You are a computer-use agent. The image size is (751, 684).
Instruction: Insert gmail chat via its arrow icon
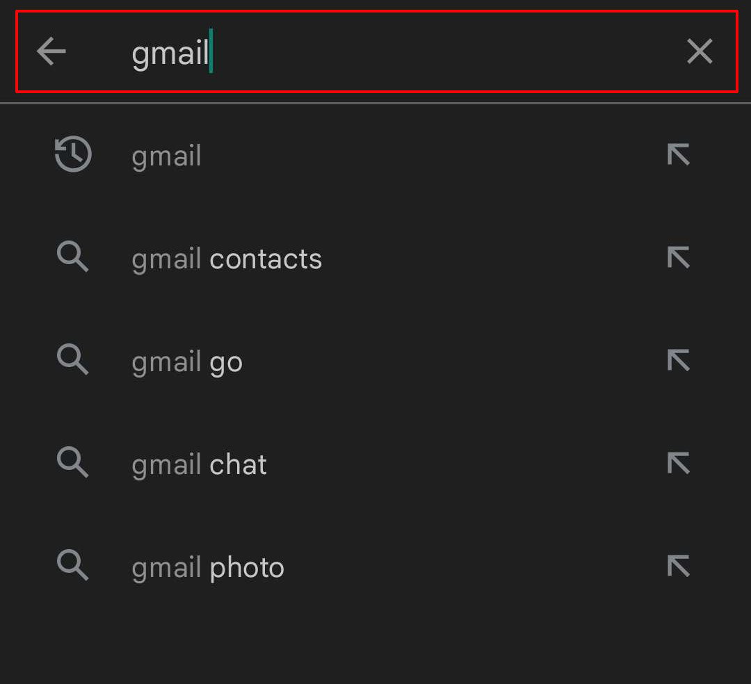coord(679,464)
